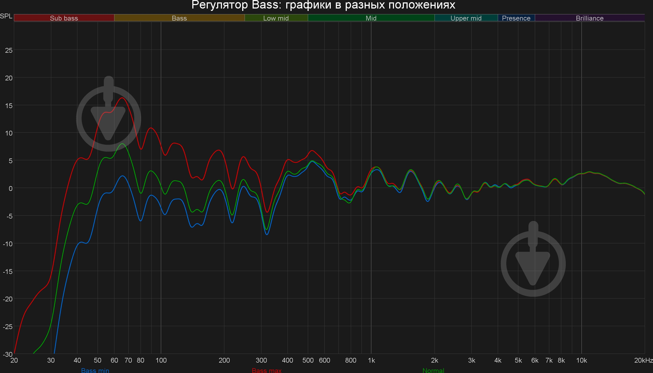Toggle the red Bass max legend label
The width and height of the screenshot is (653, 373).
click(266, 370)
